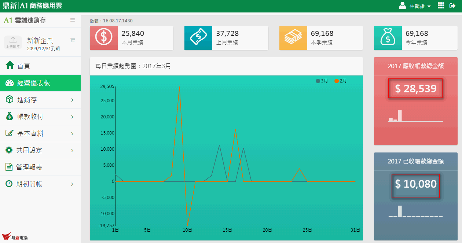
Task: Click the box icon next to 進銷存
Action: click(10, 100)
